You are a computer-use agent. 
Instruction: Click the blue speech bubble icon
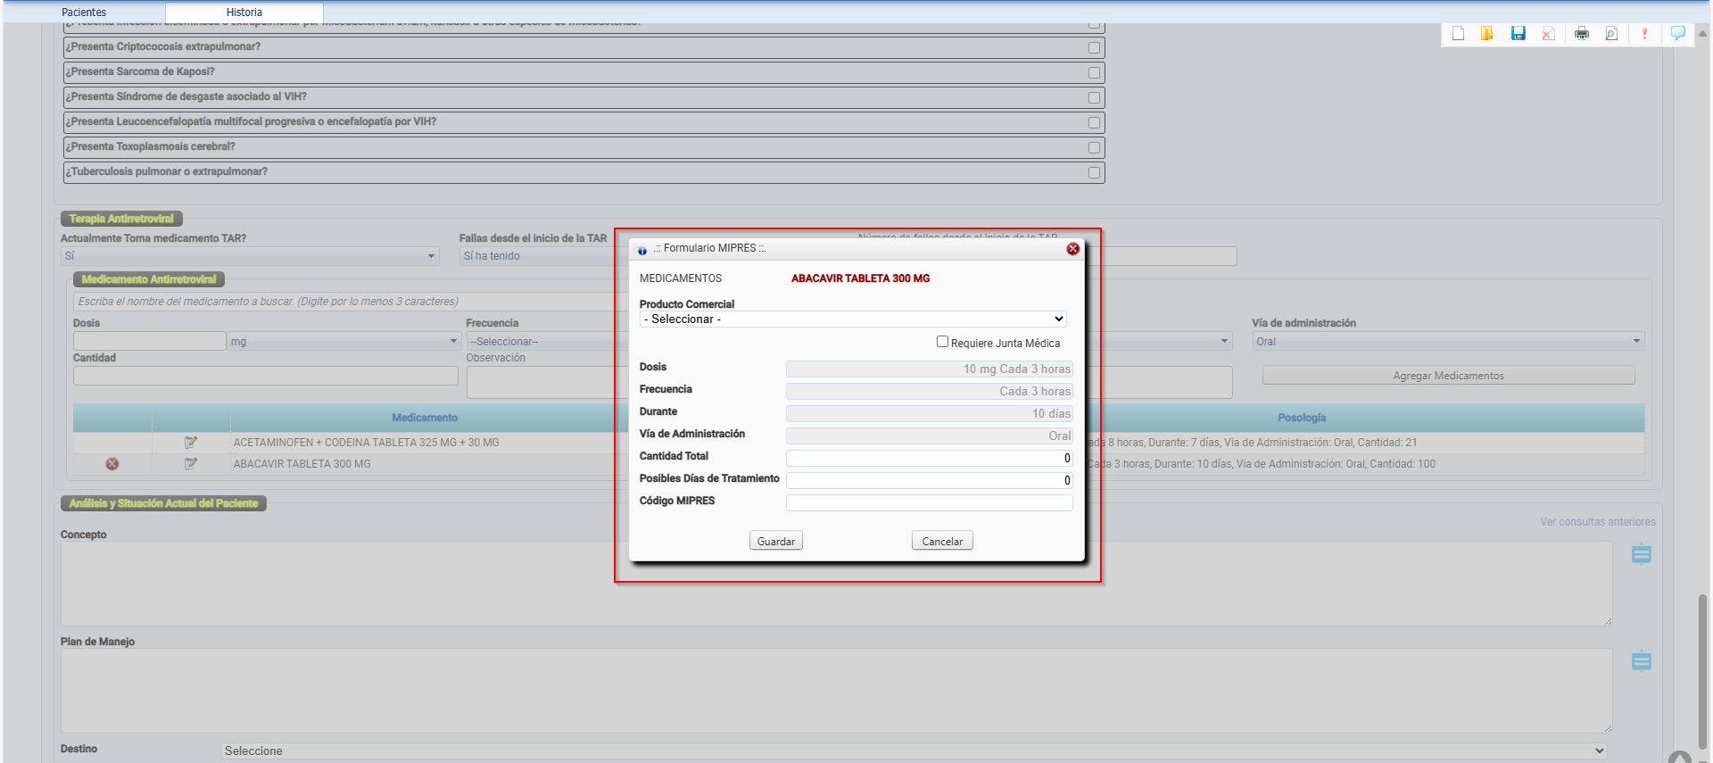tap(1677, 34)
